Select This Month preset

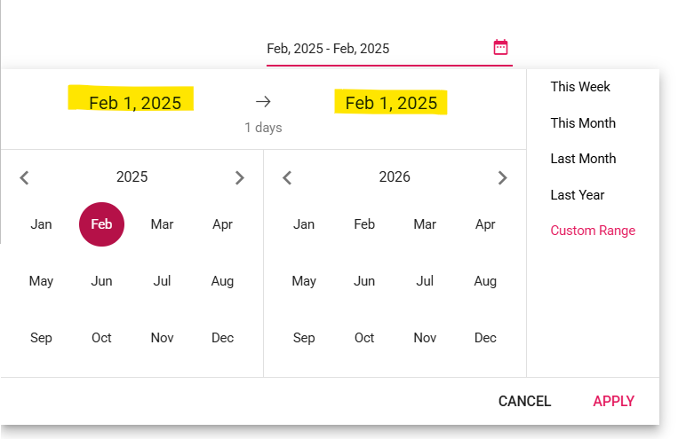[x=583, y=123]
